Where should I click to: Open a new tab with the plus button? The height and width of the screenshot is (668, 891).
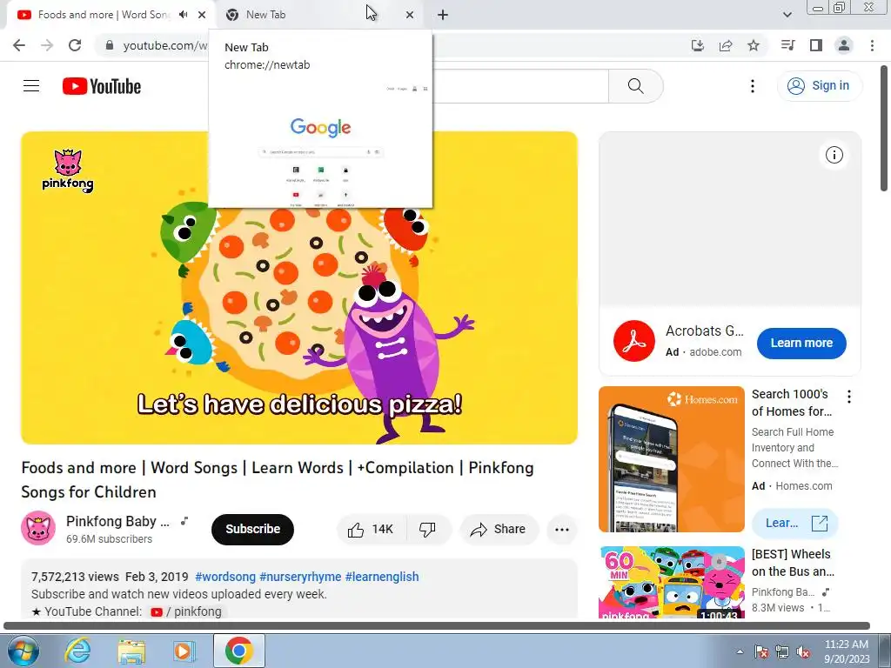[x=443, y=15]
